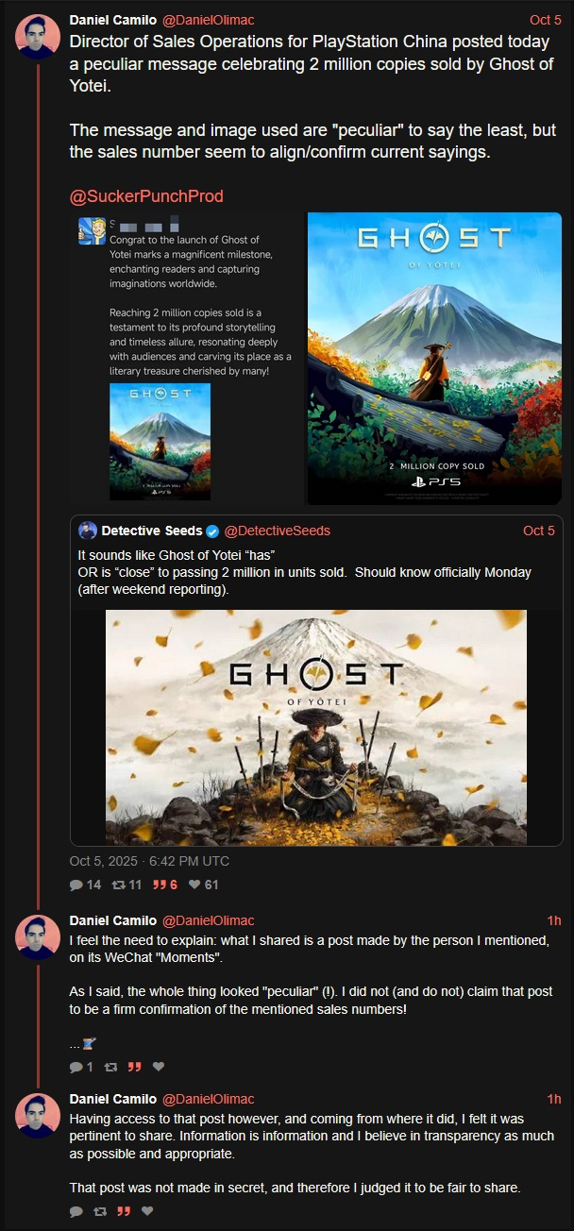Open @DetectiveSeeds profile handle link
574x1231 pixels.
[x=278, y=531]
